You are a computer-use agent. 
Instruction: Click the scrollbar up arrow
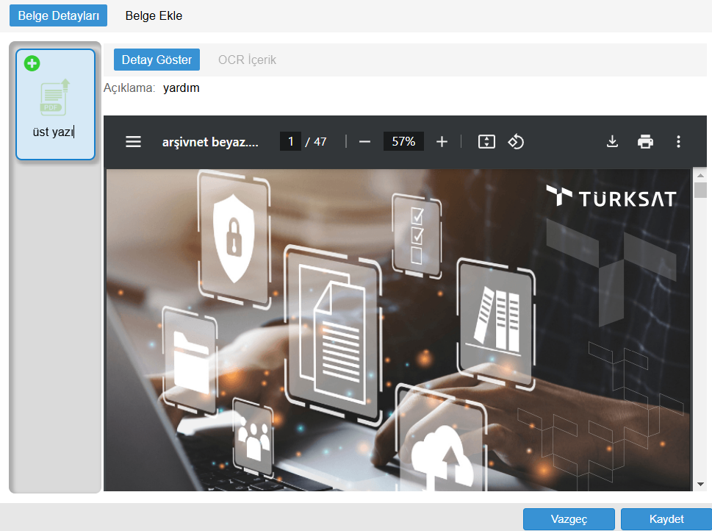point(700,175)
